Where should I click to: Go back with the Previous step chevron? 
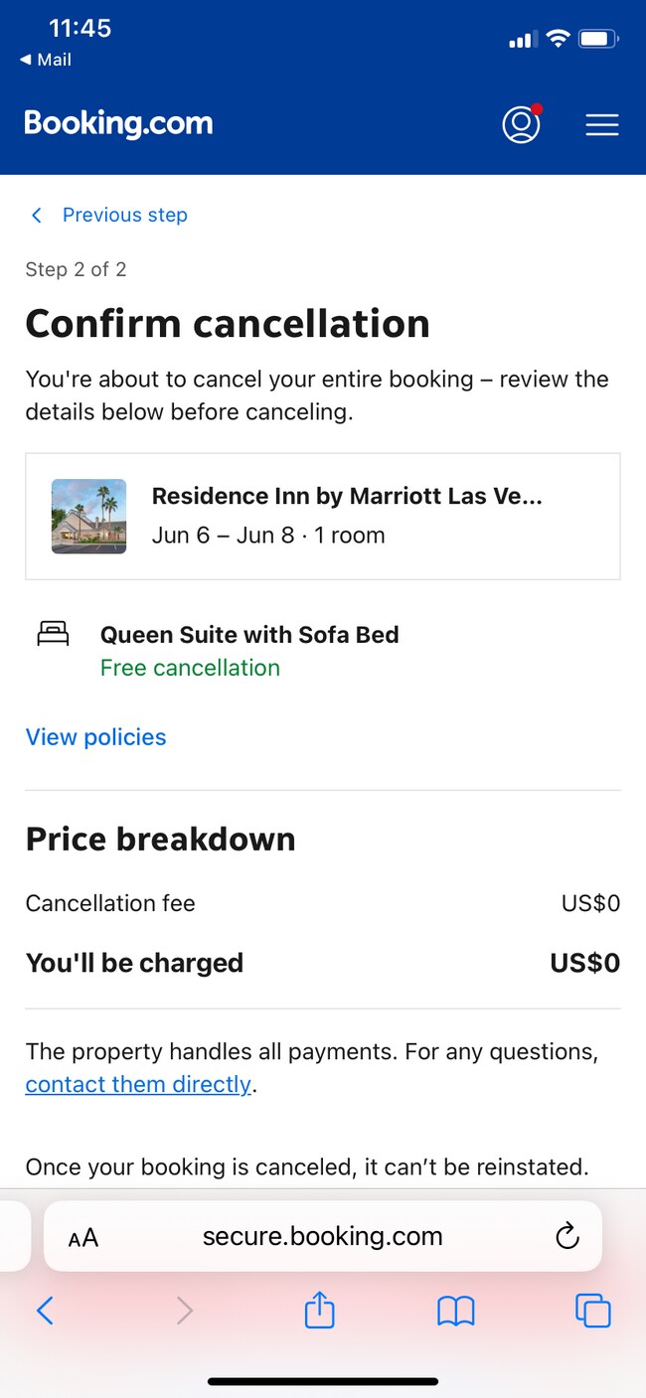coord(37,216)
